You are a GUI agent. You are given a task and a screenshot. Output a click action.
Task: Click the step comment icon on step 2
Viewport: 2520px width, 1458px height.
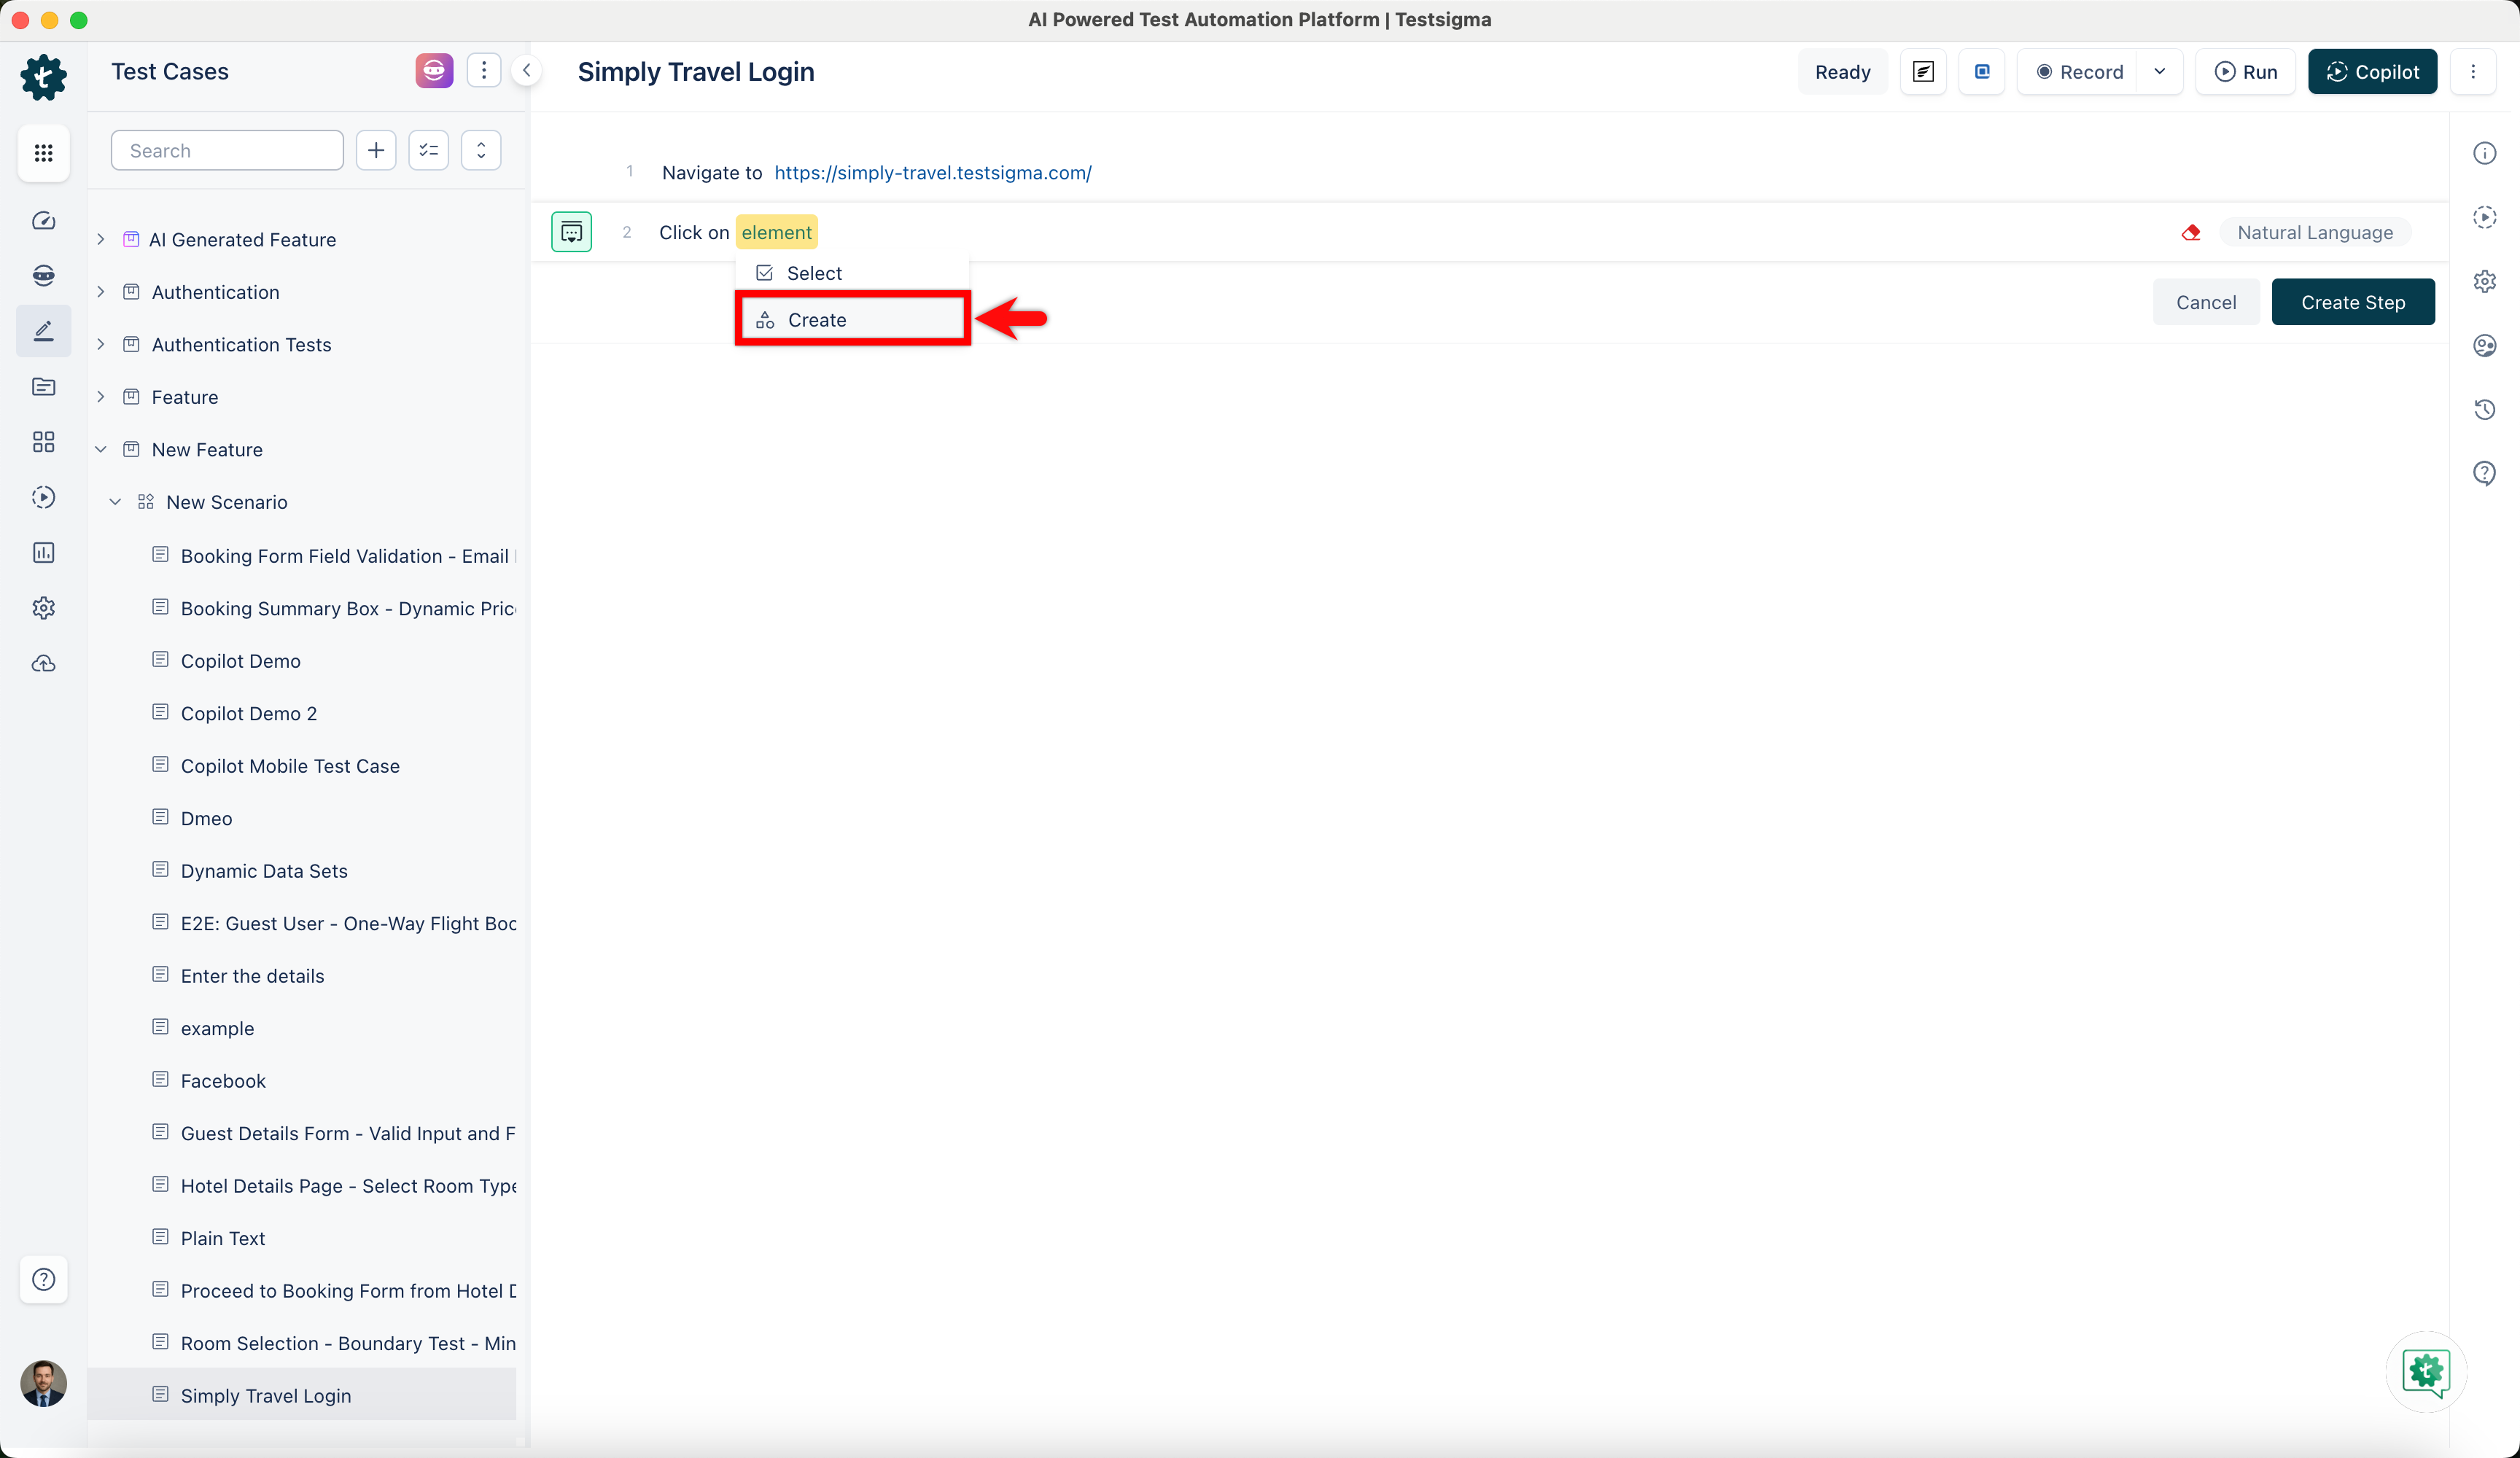coord(571,232)
